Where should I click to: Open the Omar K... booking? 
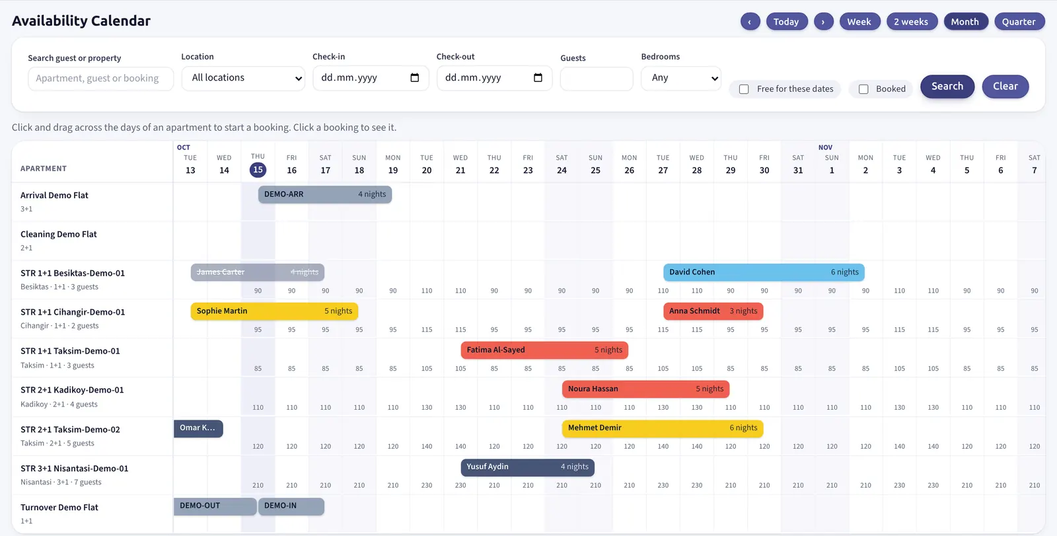point(198,428)
